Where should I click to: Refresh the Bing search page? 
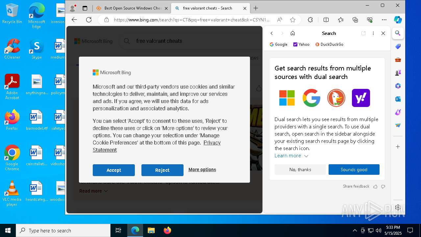click(89, 20)
